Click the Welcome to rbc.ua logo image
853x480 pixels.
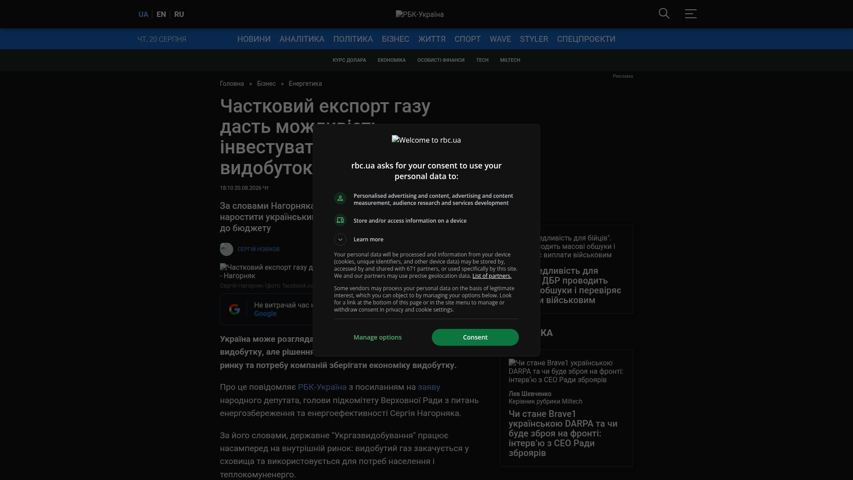tap(426, 140)
